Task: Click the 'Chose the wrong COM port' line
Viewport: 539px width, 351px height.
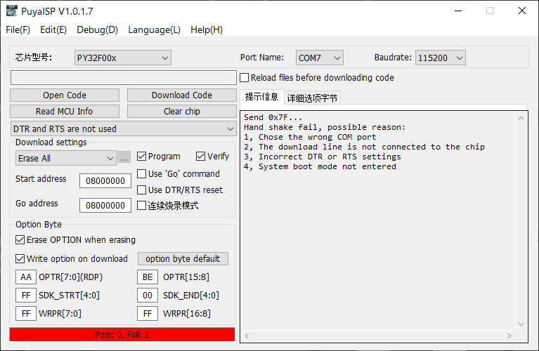Action: coord(310,137)
